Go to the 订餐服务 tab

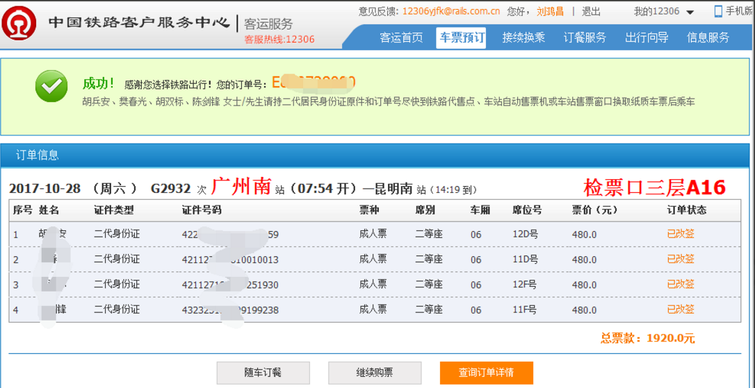tap(585, 38)
